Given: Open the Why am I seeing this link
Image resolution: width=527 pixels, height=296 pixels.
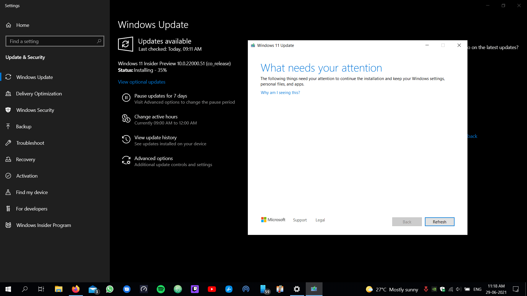Looking at the screenshot, I should click(280, 93).
